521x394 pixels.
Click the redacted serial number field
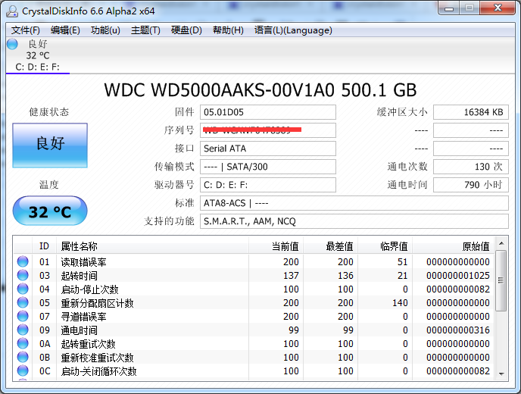[x=268, y=130]
